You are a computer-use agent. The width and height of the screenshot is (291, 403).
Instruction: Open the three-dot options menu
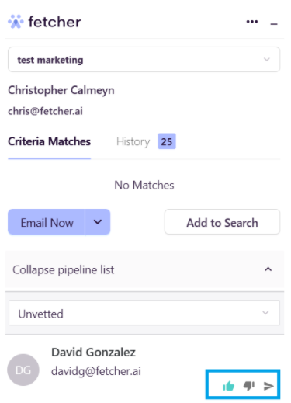(252, 22)
